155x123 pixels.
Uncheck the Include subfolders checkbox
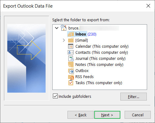(x=55, y=96)
